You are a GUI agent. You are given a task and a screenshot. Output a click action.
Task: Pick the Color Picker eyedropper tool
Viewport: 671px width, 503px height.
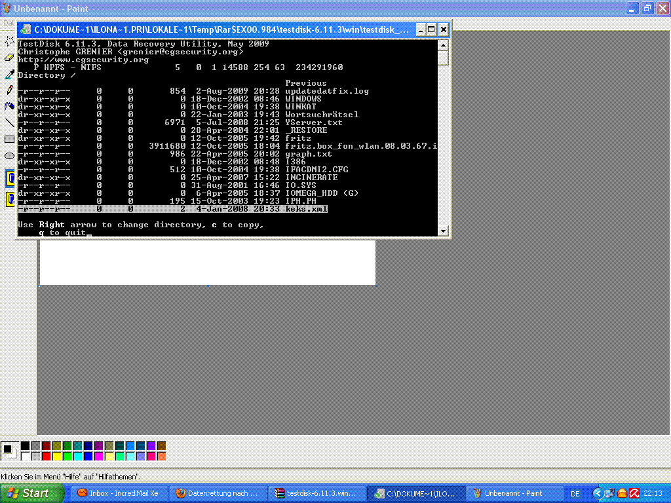(x=9, y=74)
